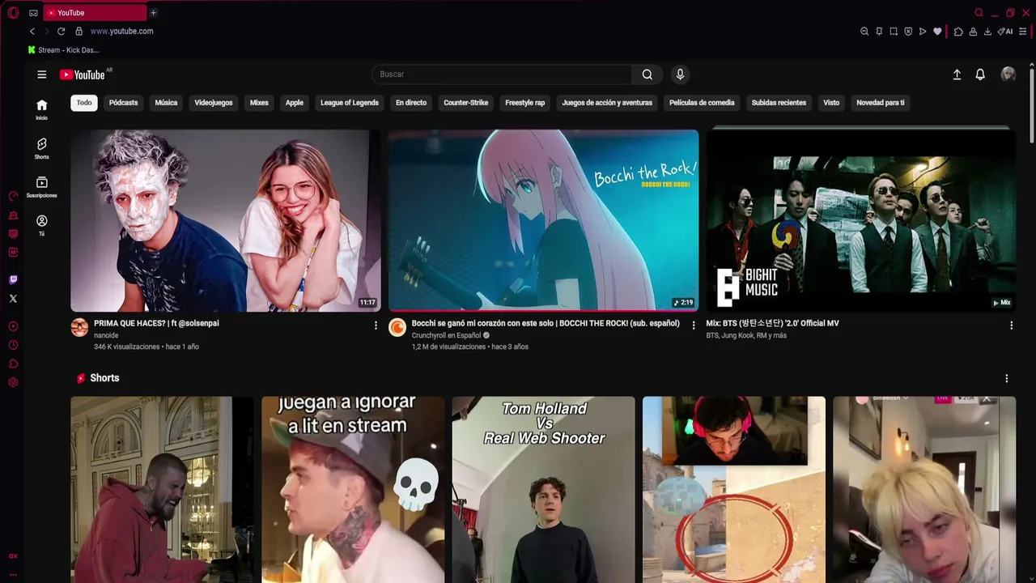Click the pin icon in the address bar
The height and width of the screenshot is (583, 1036).
click(x=879, y=32)
